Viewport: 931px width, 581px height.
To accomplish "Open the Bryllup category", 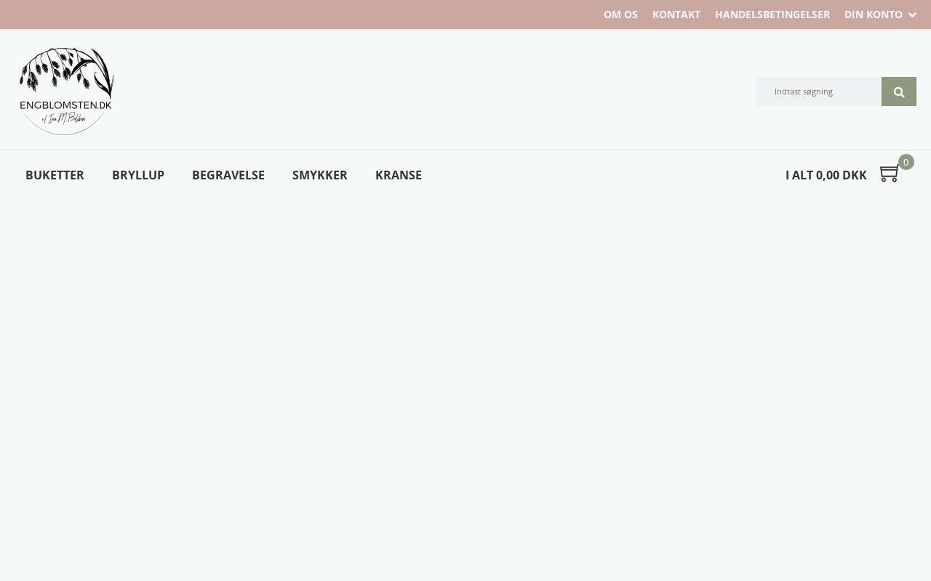I will pos(138,175).
